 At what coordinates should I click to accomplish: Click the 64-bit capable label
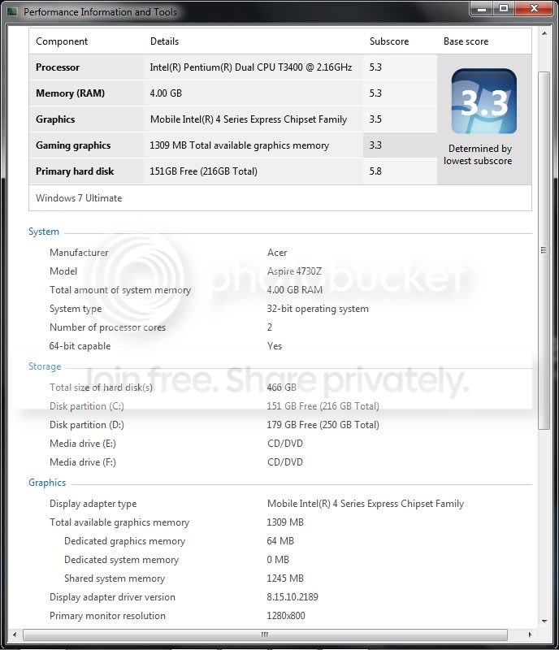click(80, 346)
